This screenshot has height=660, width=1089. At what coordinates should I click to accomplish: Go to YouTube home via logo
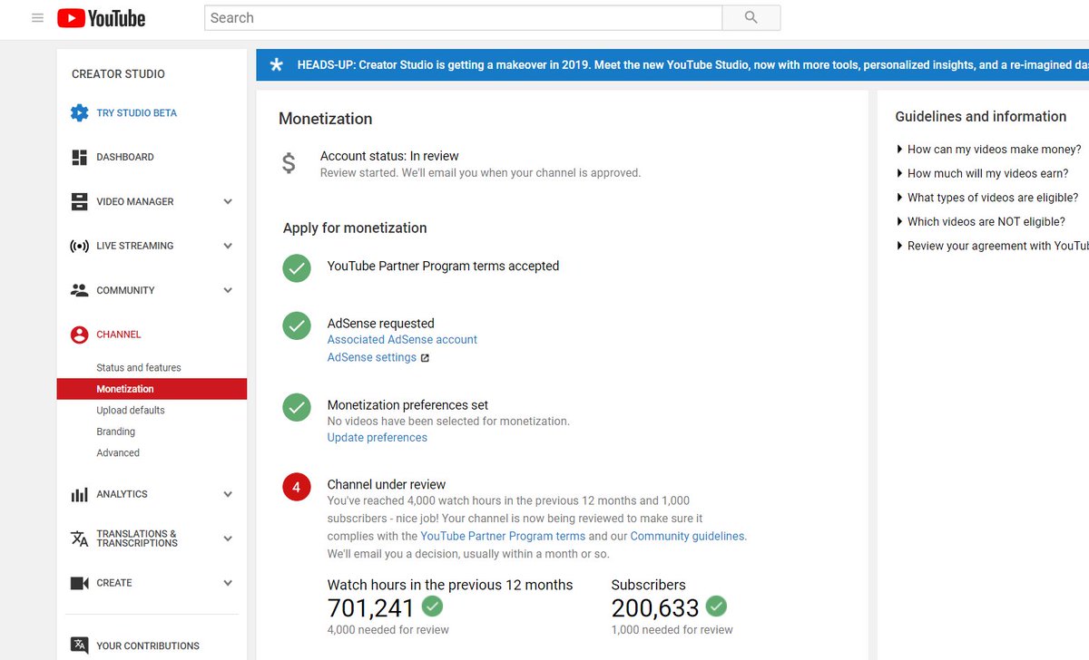(101, 18)
